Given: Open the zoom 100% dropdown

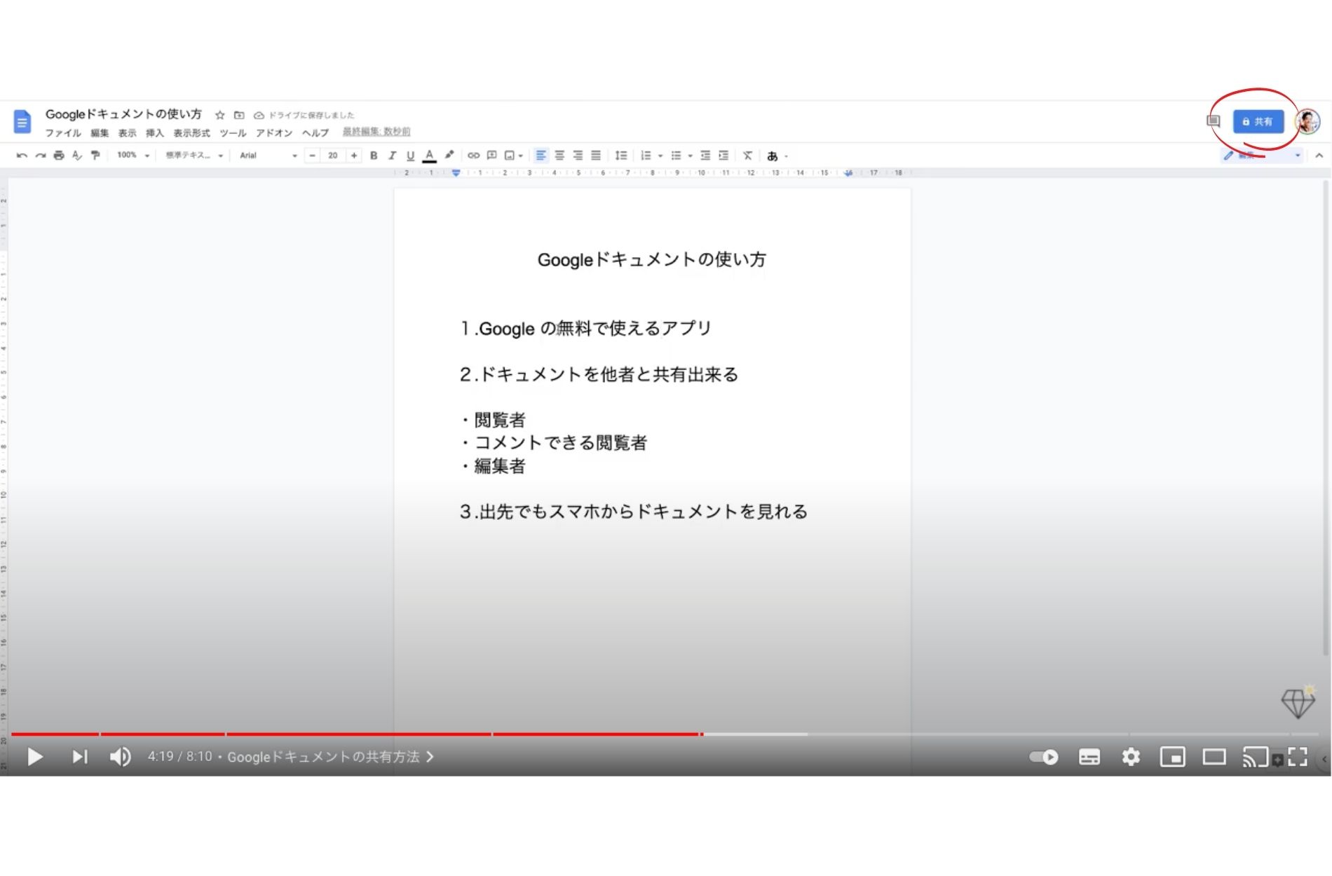Looking at the screenshot, I should [133, 156].
